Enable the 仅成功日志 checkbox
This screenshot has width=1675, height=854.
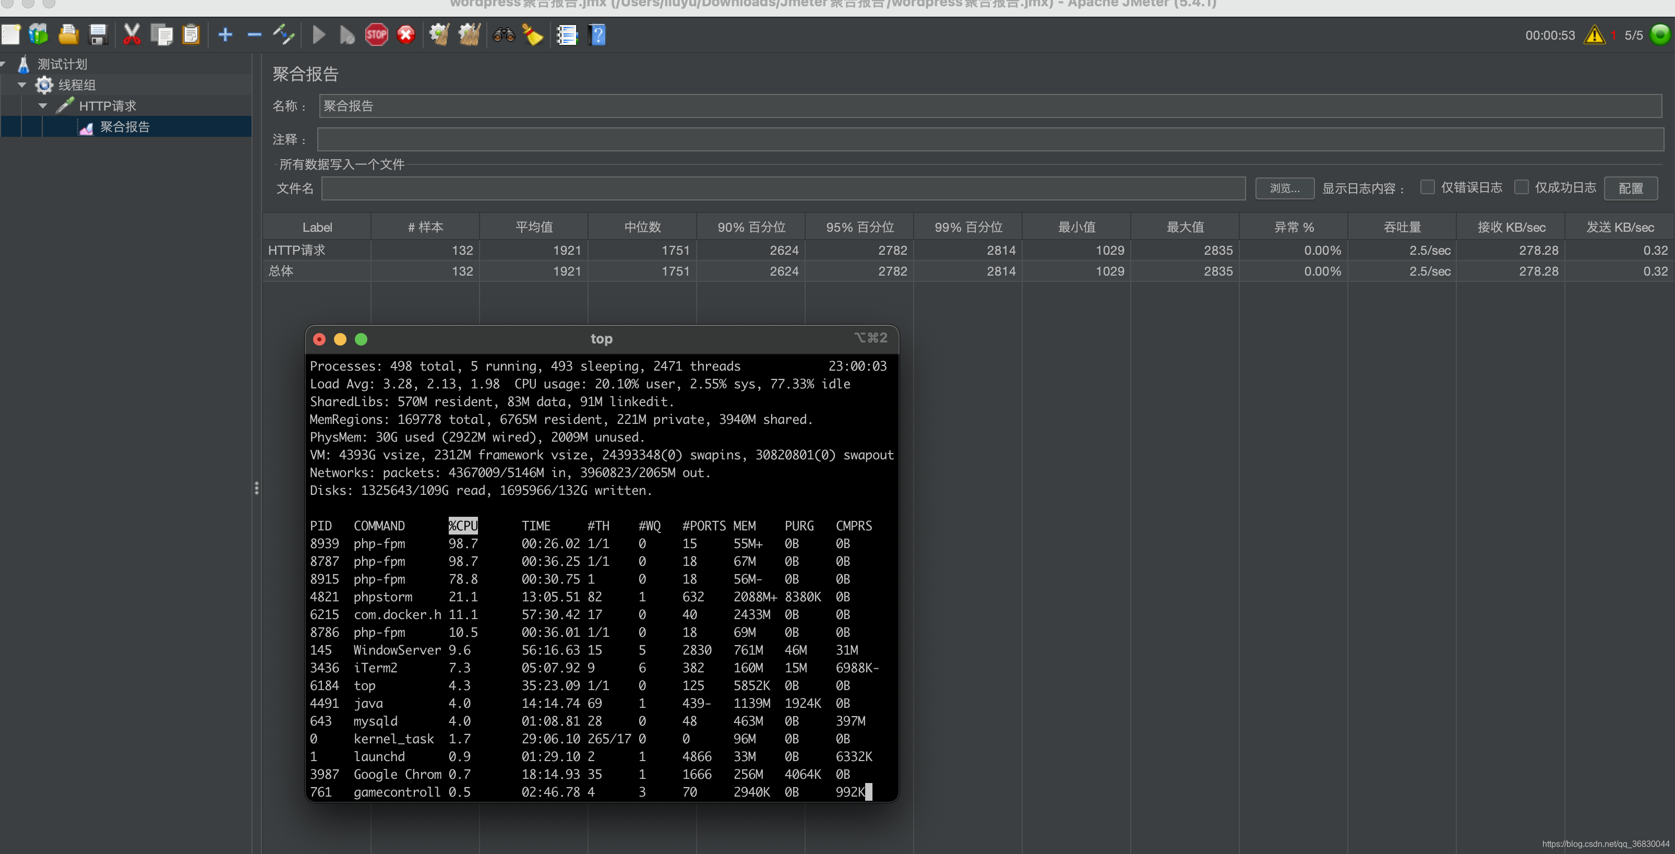[1521, 187]
